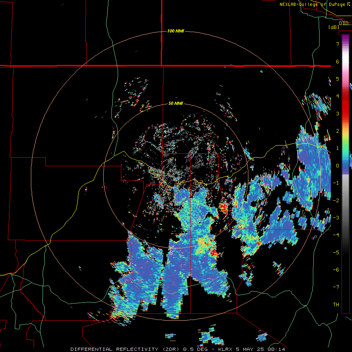Click the -3 value on the color scale
Image resolution: width=352 pixels, height=352 pixels.
tap(336, 217)
